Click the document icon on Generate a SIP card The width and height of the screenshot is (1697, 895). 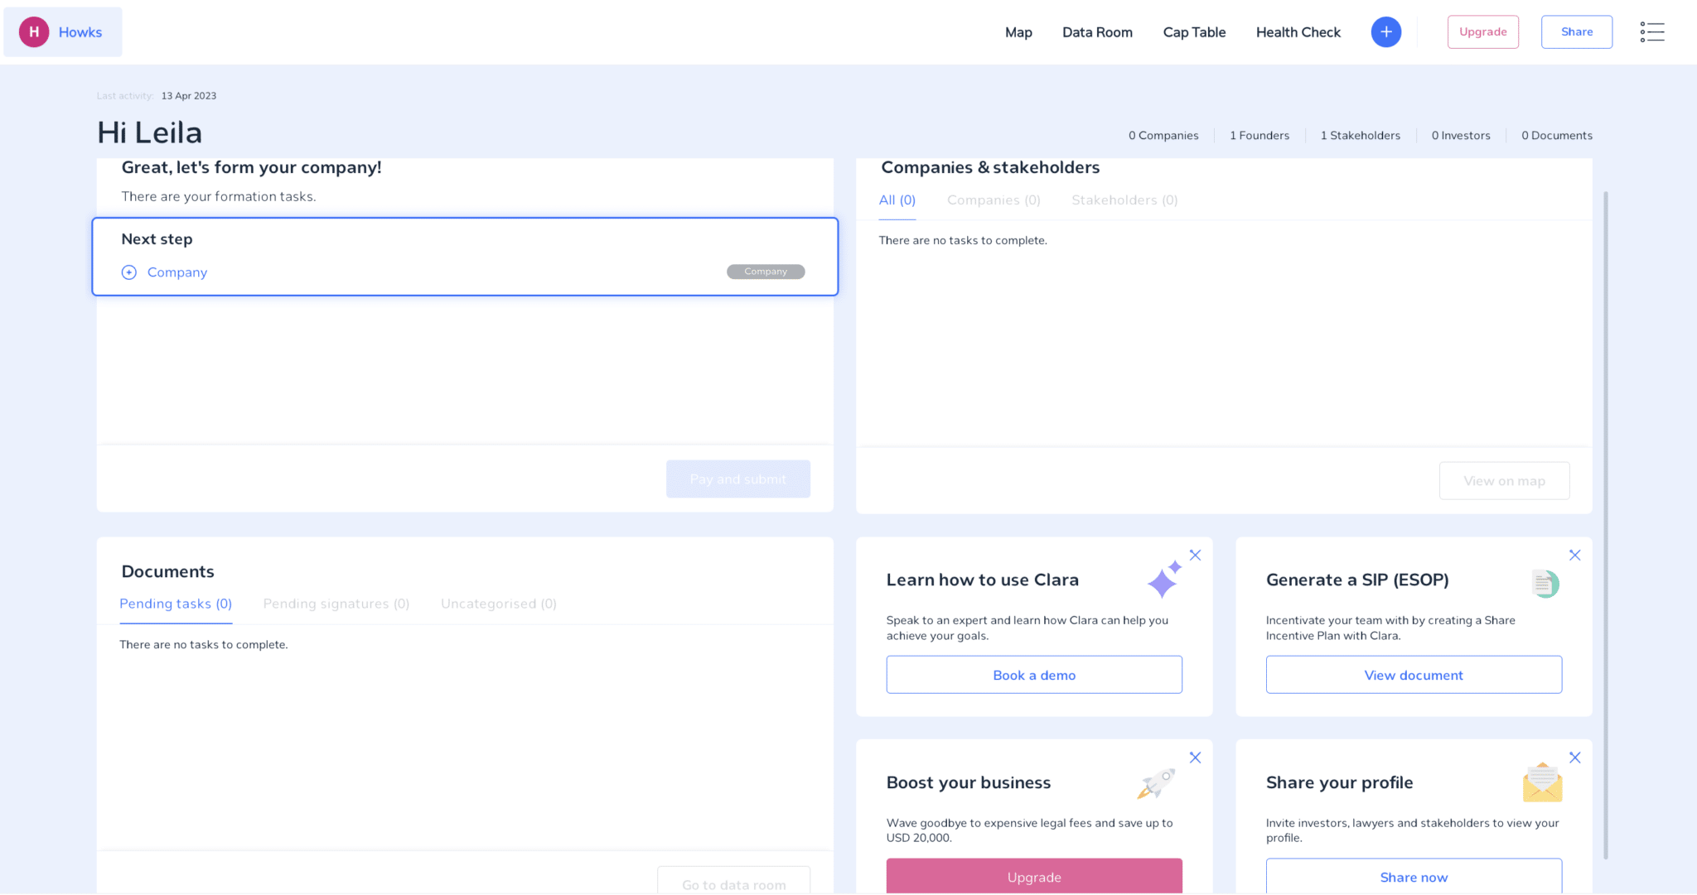(1544, 583)
